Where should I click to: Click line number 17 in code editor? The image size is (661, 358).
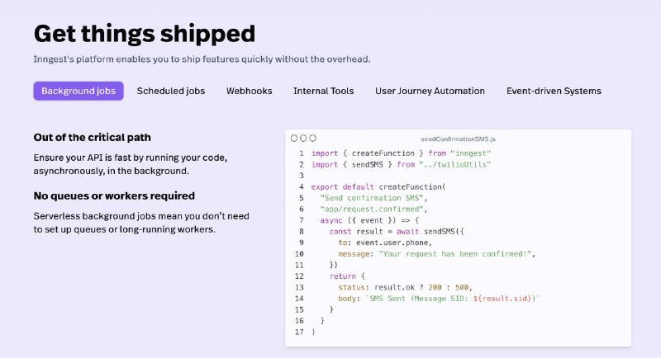click(299, 332)
